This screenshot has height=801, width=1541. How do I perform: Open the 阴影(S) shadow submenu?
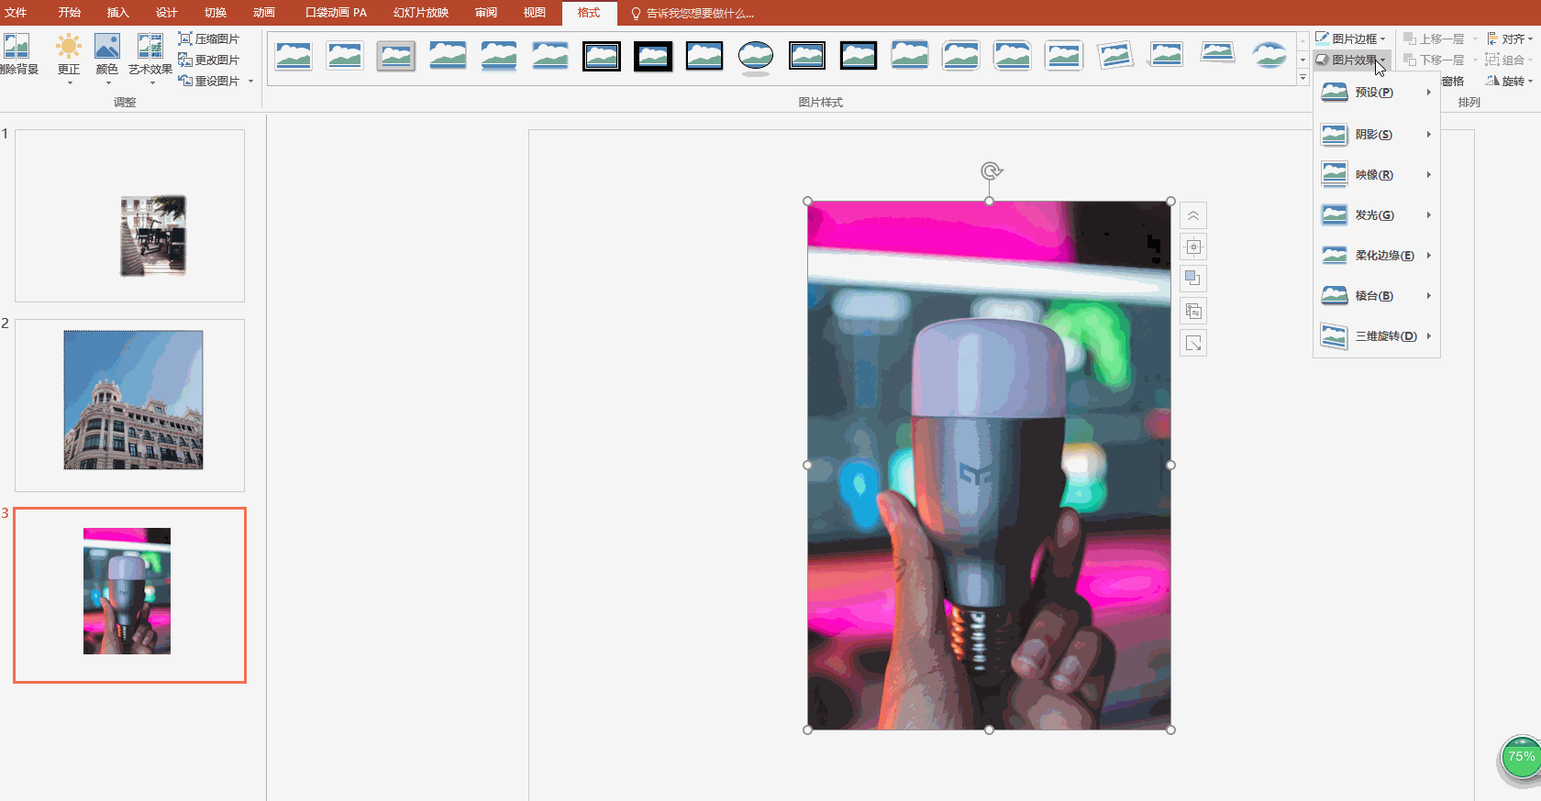coord(1377,134)
